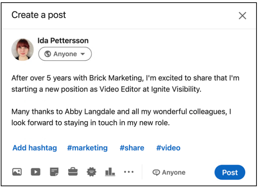Screen dimensions: 258x187
Task: Insert the #video suggested hashtag
Action: [168, 148]
